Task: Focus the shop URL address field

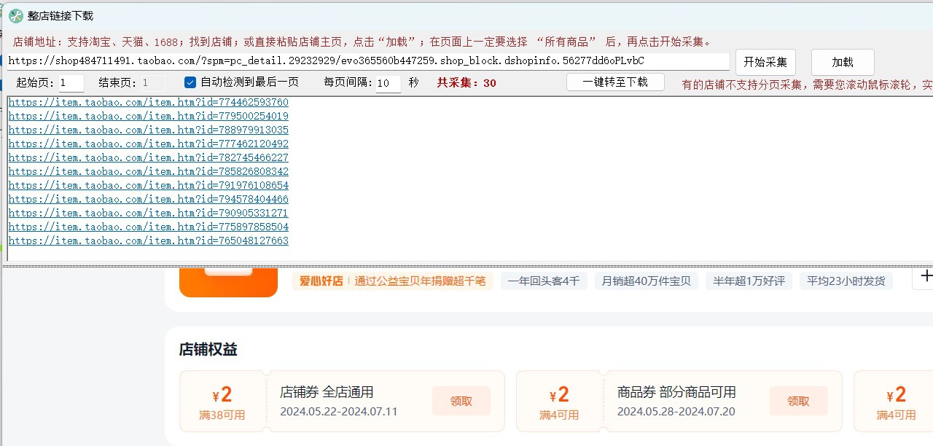Action: coord(368,61)
